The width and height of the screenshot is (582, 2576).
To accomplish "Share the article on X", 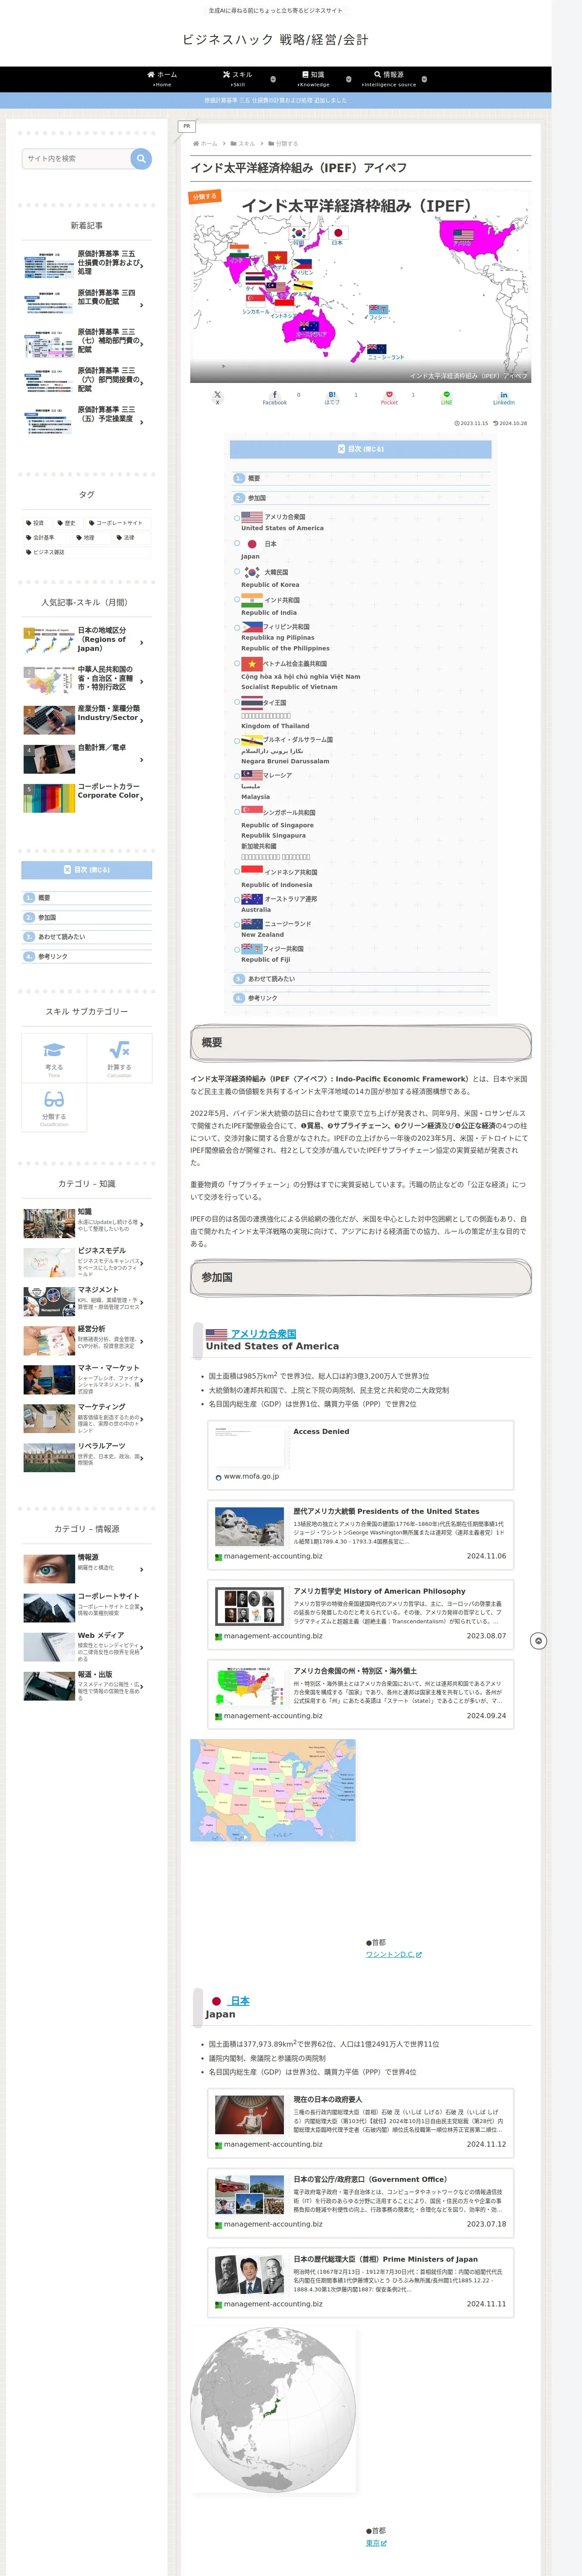I will tap(217, 397).
